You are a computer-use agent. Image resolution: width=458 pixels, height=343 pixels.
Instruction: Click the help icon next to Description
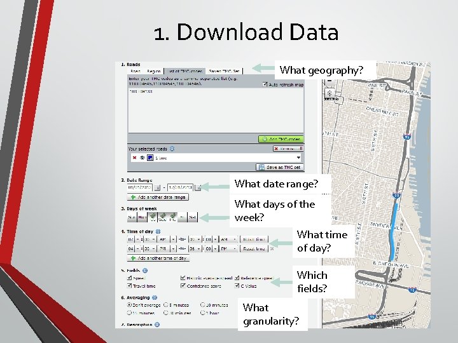click(x=157, y=325)
